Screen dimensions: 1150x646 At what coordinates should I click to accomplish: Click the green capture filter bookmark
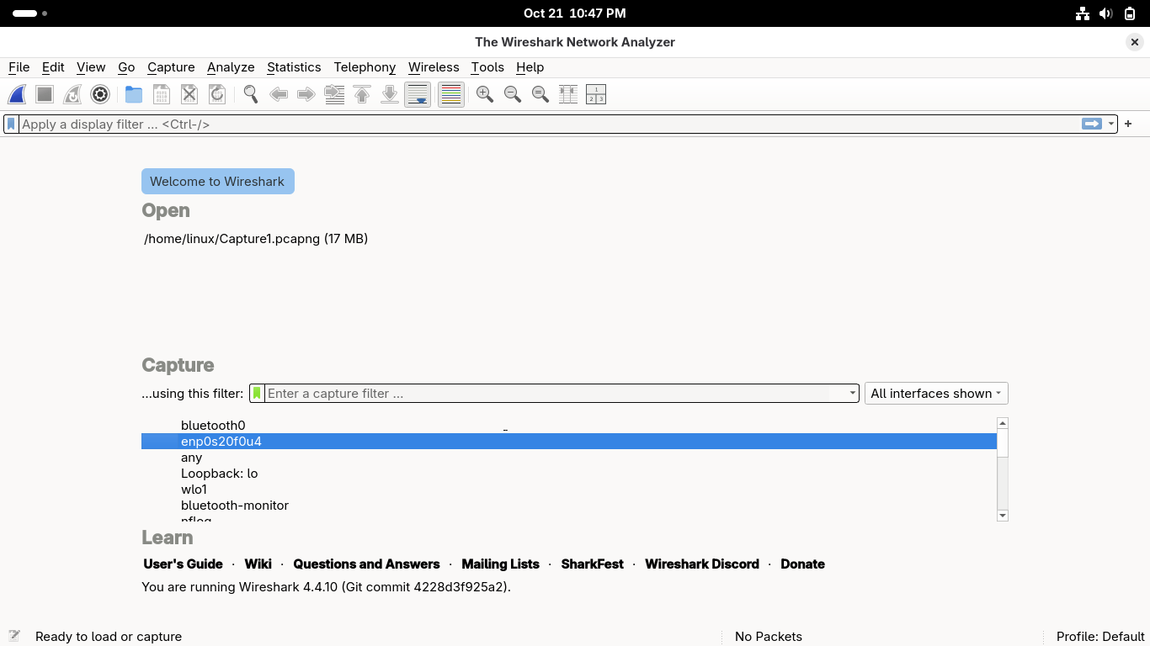[x=257, y=394]
